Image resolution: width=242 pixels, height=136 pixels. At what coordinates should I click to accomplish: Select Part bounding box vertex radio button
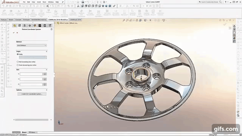(x=18, y=62)
